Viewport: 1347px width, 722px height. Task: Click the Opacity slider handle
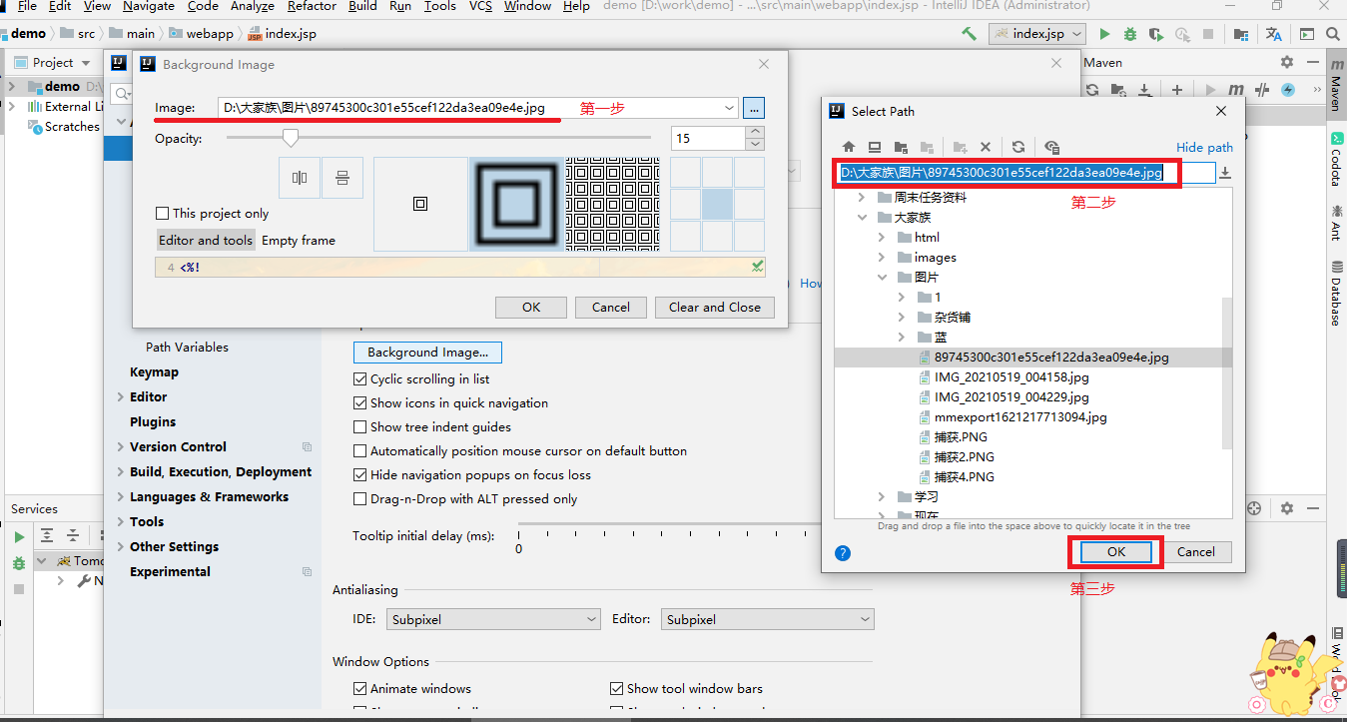(291, 138)
